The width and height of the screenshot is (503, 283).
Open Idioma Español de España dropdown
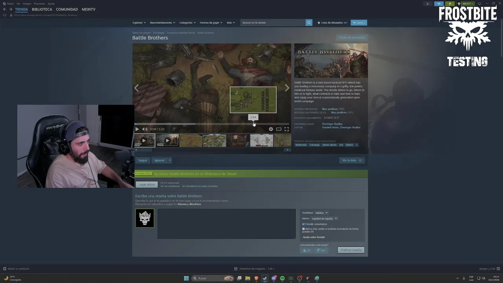point(324,219)
